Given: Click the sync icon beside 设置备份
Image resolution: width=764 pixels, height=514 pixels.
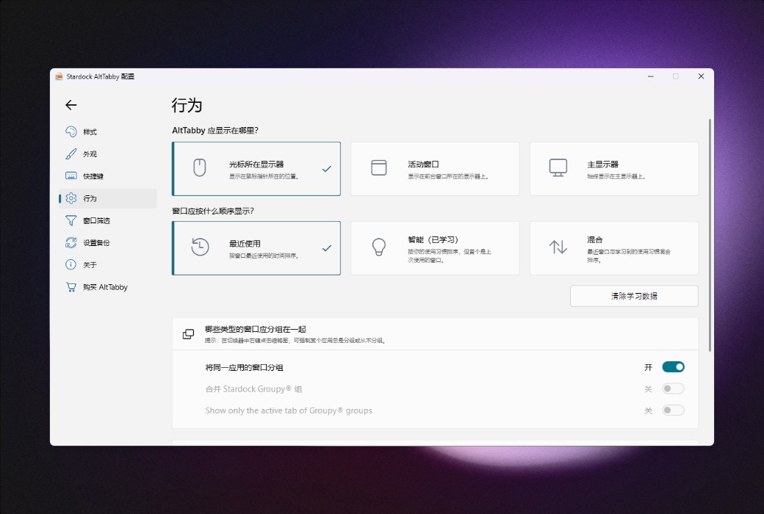Looking at the screenshot, I should coord(71,242).
